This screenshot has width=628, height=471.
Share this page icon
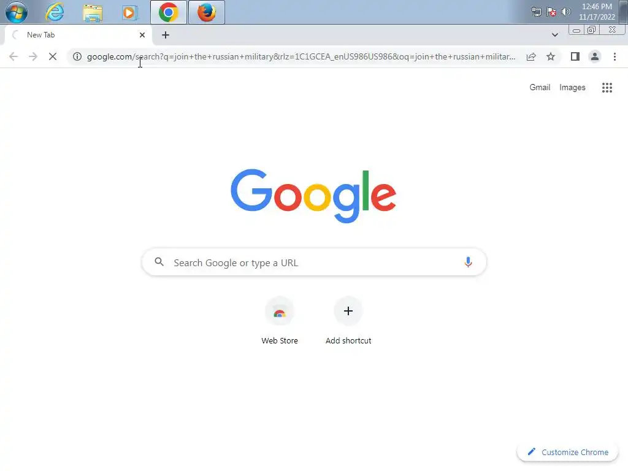pyautogui.click(x=531, y=56)
